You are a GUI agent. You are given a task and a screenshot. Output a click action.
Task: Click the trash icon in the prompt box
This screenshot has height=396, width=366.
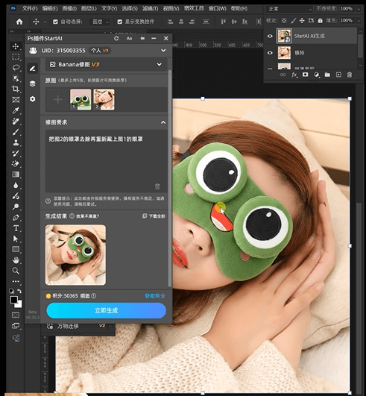(157, 186)
